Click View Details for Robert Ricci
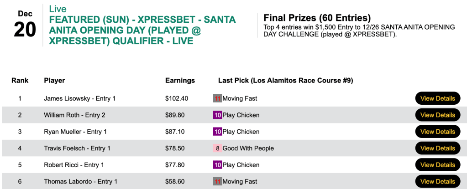This screenshot has width=467, height=189. coord(437,165)
